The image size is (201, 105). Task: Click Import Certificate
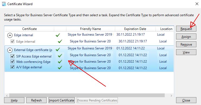pos(61,100)
